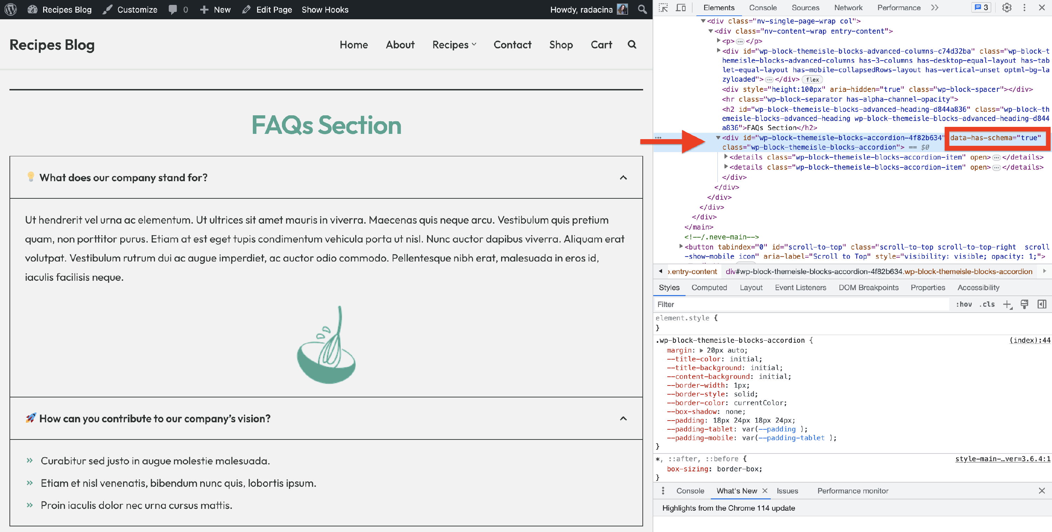
Task: Click new style rule plus icon
Action: coord(1007,304)
